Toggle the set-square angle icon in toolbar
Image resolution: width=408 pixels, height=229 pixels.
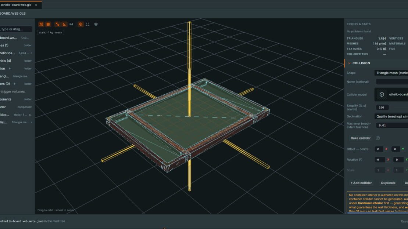[64, 24]
